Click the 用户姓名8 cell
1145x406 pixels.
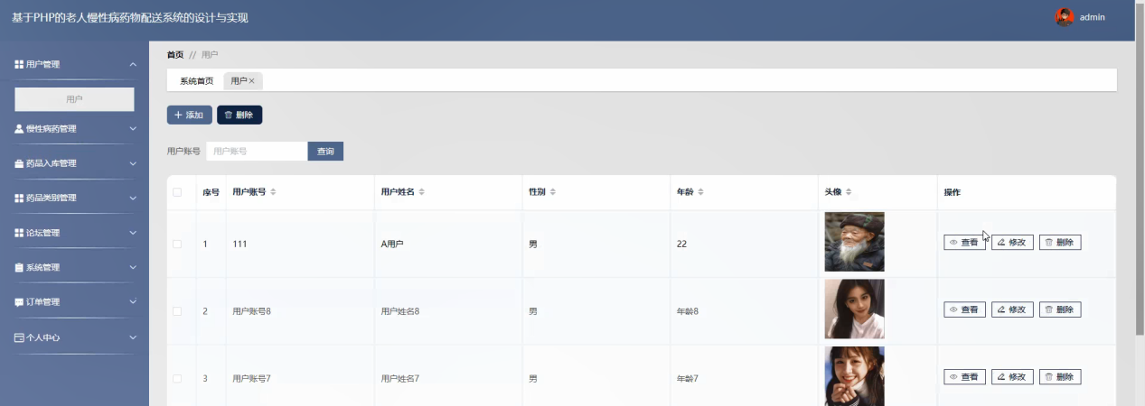(x=400, y=311)
